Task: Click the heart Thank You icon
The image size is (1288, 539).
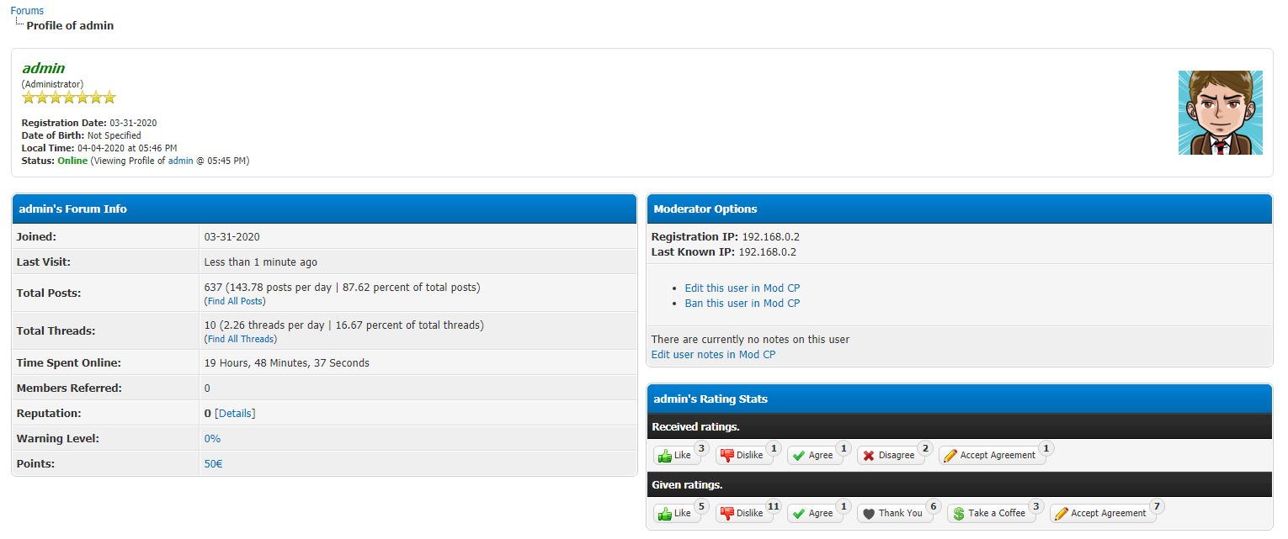Action: [869, 514]
